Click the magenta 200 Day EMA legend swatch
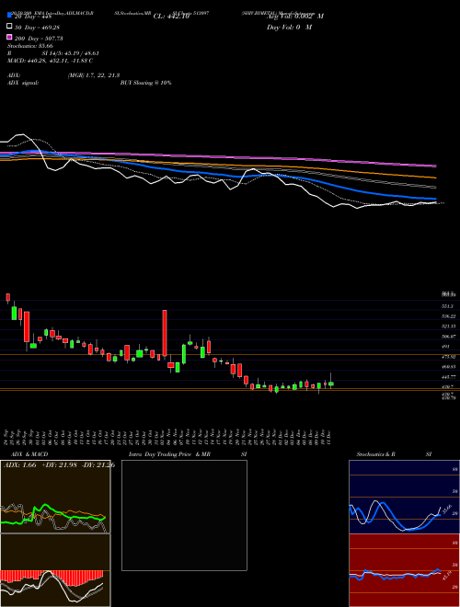The image size is (460, 607). [9, 37]
